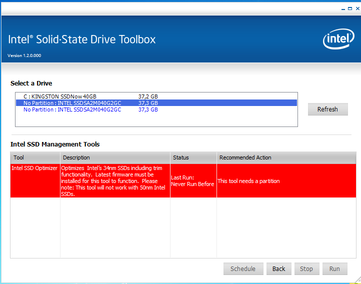Image resolution: width=361 pixels, height=284 pixels.
Task: Click the Refresh button
Action: (328, 109)
